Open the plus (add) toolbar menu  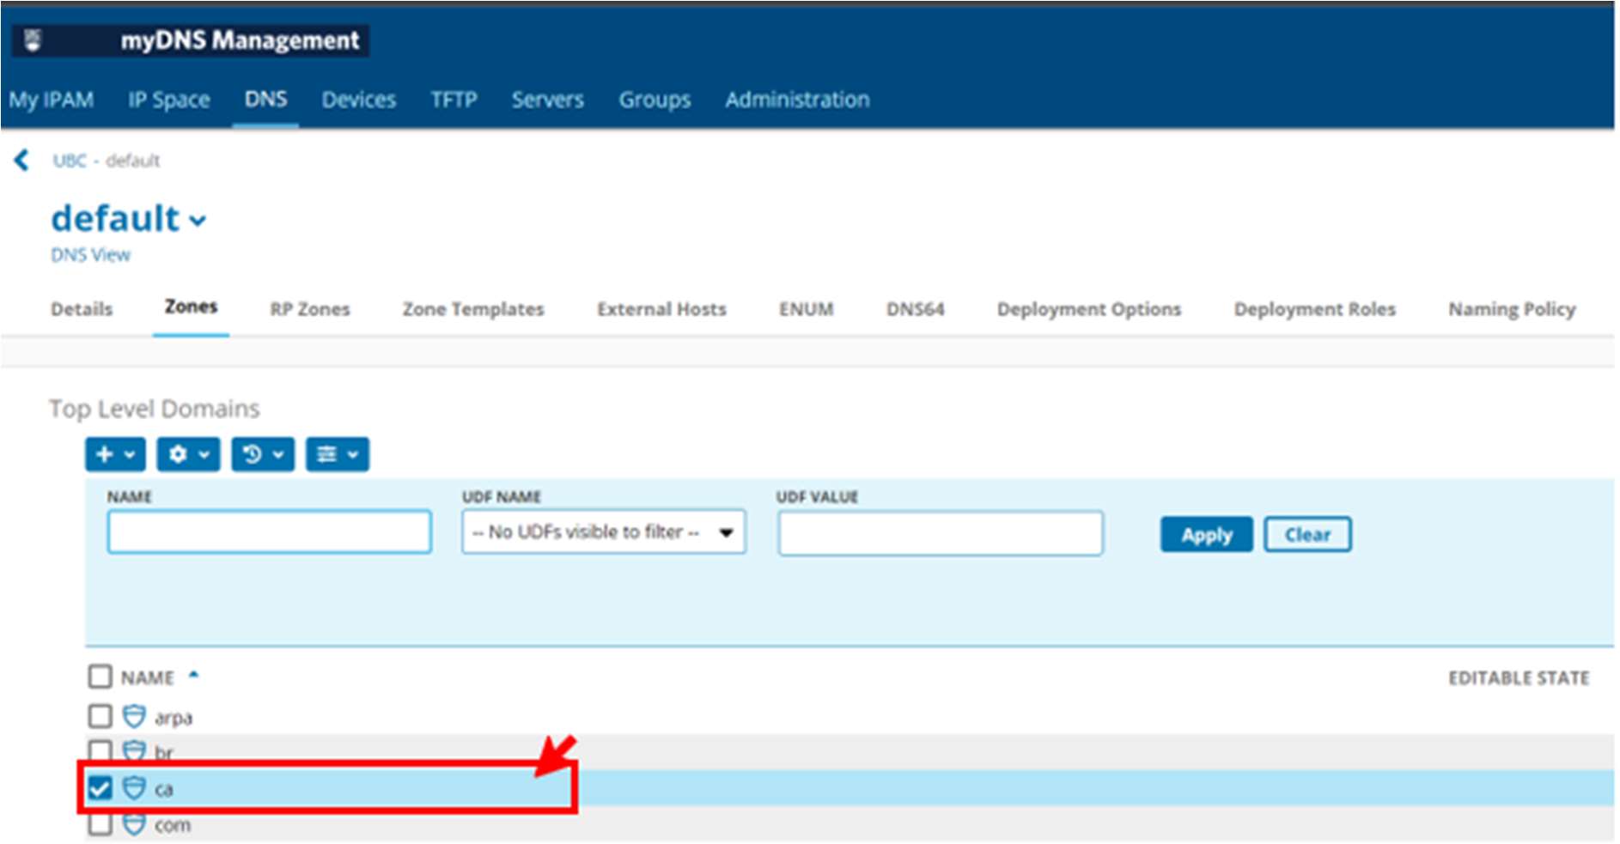115,454
